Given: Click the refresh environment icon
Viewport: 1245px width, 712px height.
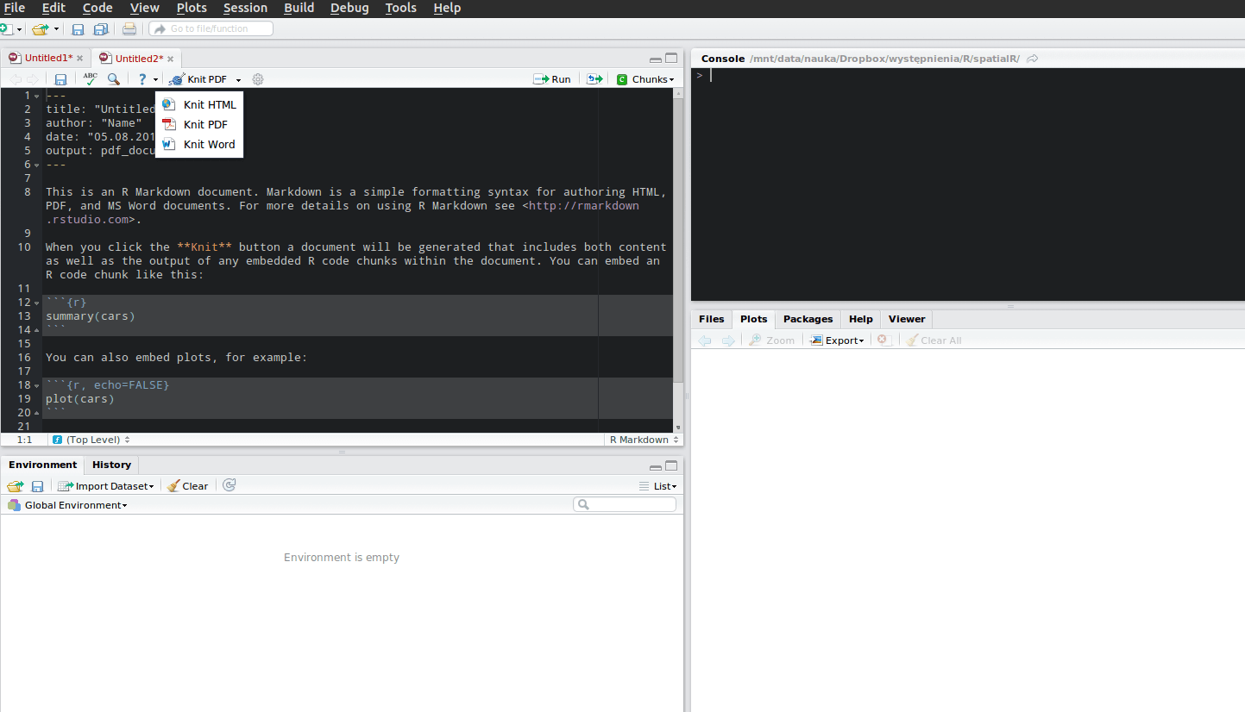Looking at the screenshot, I should point(229,485).
